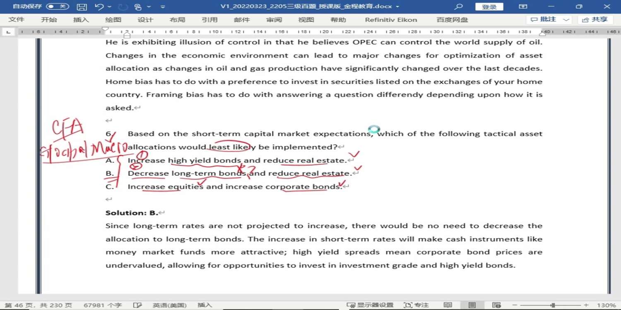Toggle the AutoSave (自动保存) switch
This screenshot has width=621, height=310.
pos(57,7)
